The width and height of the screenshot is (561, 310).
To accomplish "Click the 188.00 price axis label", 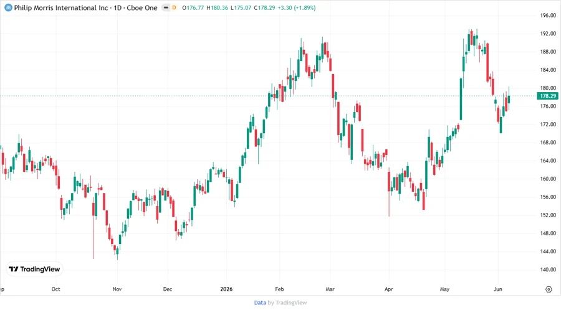I will pyautogui.click(x=548, y=52).
